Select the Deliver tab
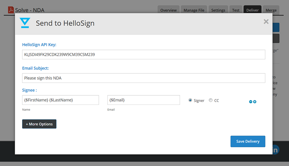289x166 pixels. pos(252,10)
